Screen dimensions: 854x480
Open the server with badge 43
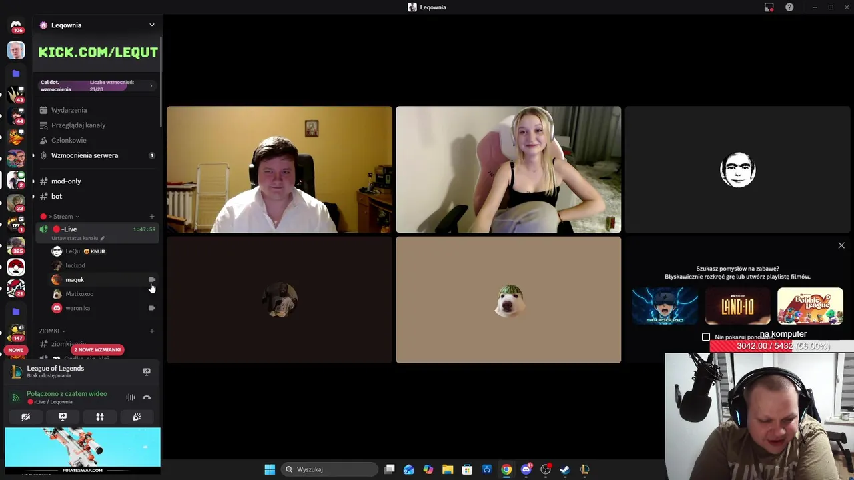click(16, 95)
